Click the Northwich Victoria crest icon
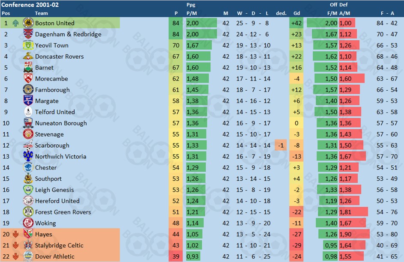 pyautogui.click(x=28, y=156)
